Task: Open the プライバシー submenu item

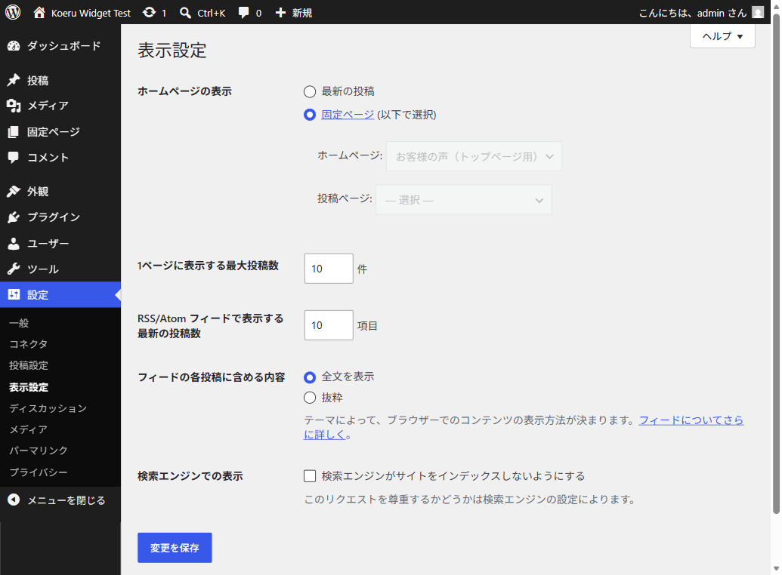Action: tap(39, 472)
